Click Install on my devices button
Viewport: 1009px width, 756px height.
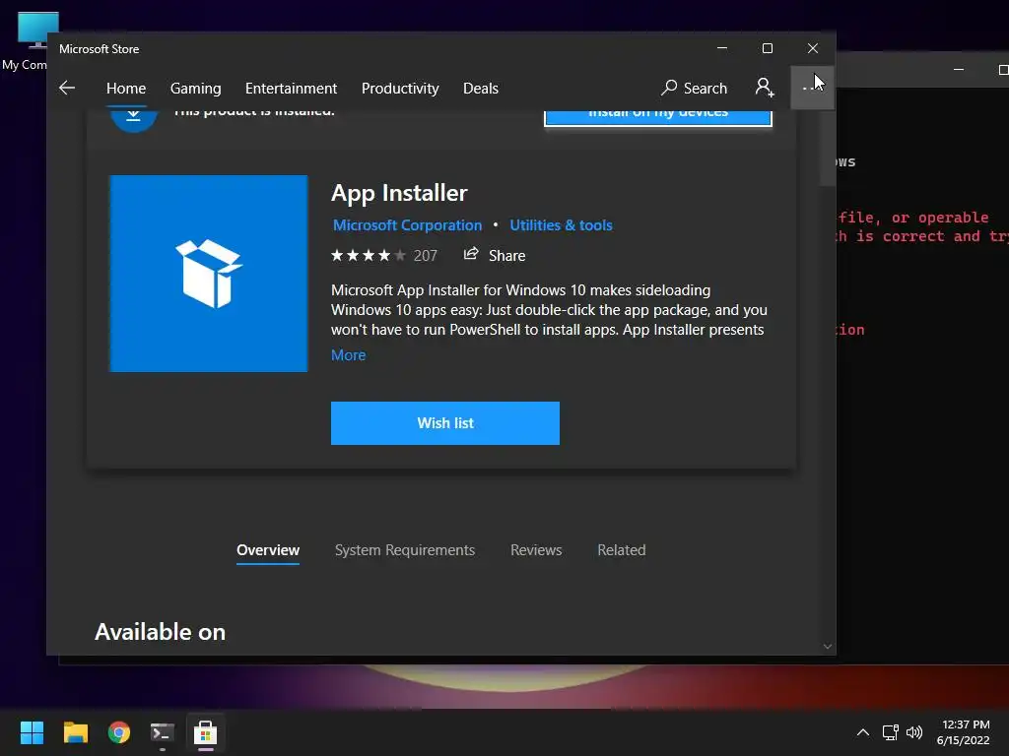click(657, 117)
